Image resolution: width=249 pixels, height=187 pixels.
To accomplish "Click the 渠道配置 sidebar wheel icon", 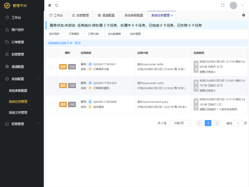I will point(7,66).
